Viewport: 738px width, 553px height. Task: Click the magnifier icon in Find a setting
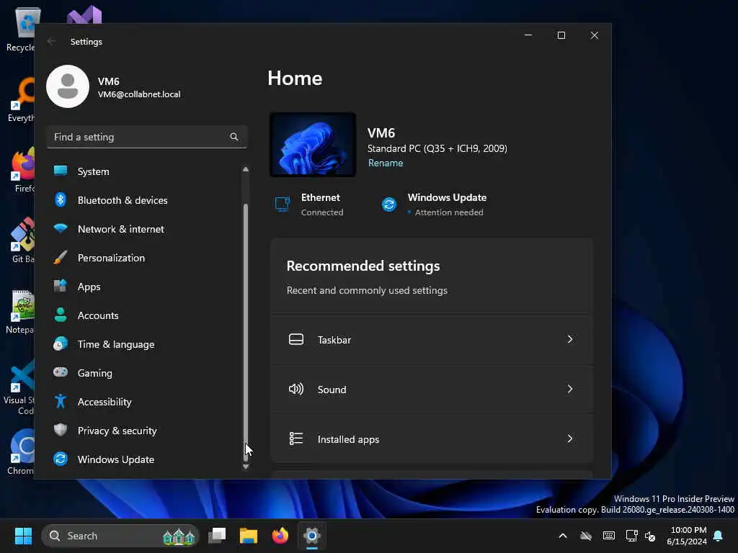(x=234, y=137)
